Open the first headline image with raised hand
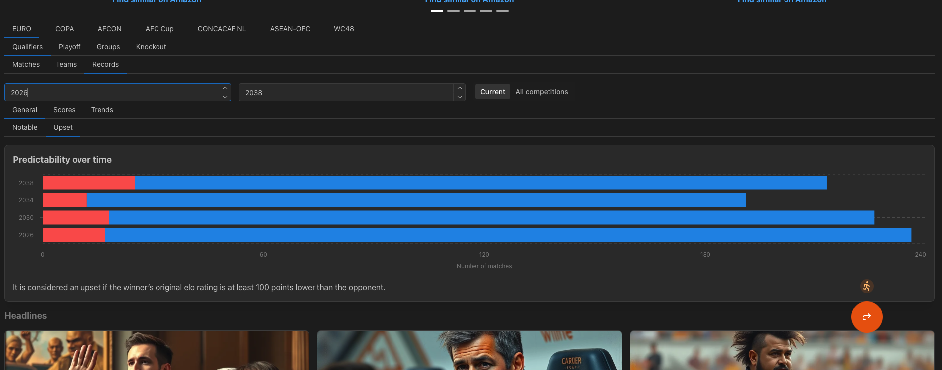Viewport: 942px width, 370px height. click(157, 350)
